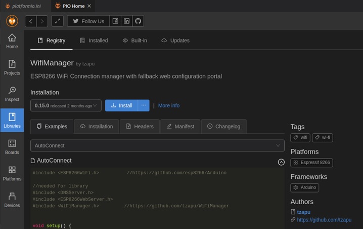Switch to the Installed tab
Screen dimensions: 363x229
coord(94,41)
